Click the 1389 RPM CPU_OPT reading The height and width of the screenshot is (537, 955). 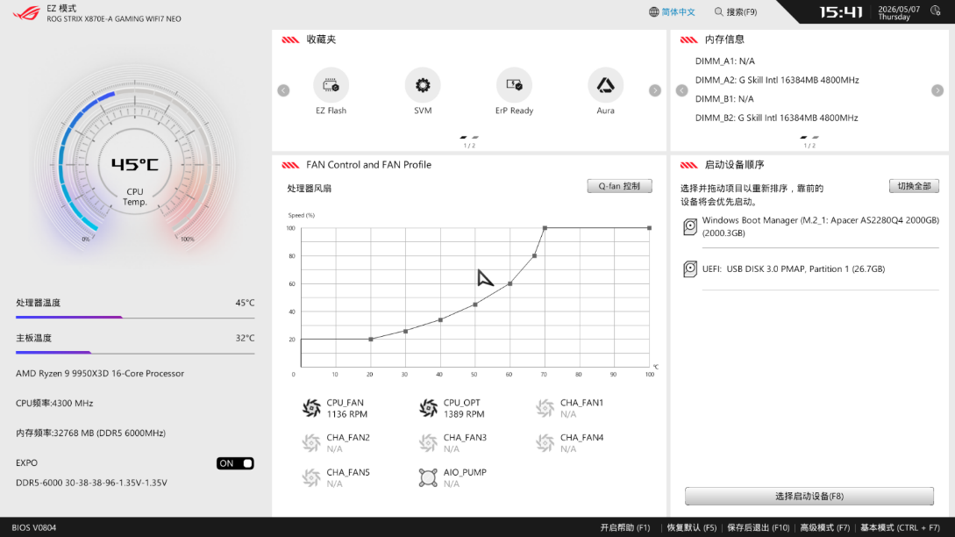pyautogui.click(x=464, y=414)
